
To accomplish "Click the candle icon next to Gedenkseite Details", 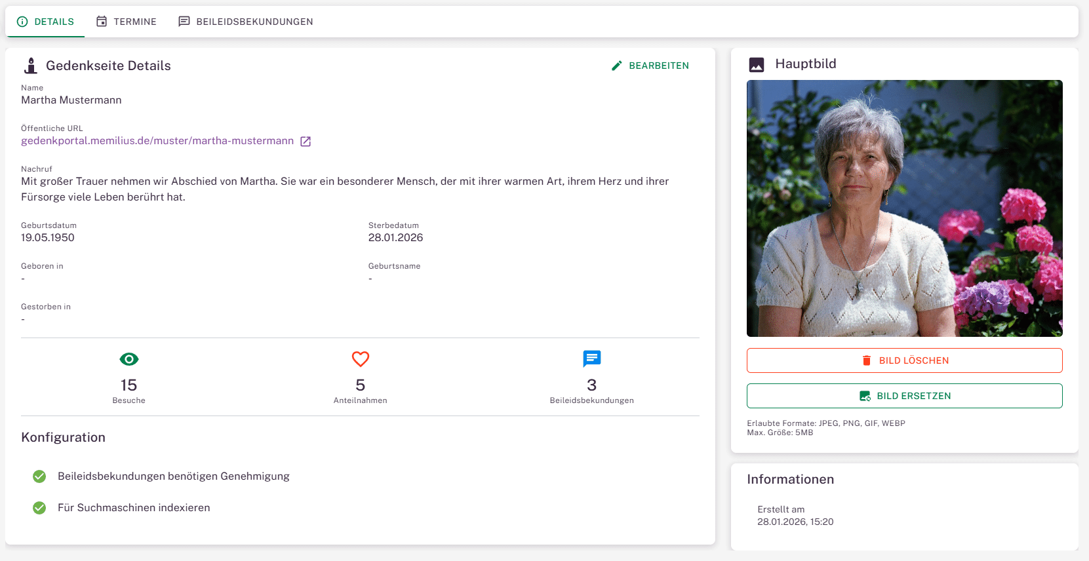I will [x=31, y=66].
